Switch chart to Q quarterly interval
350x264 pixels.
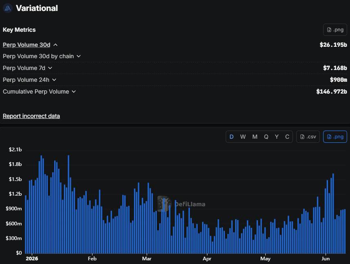[266, 137]
